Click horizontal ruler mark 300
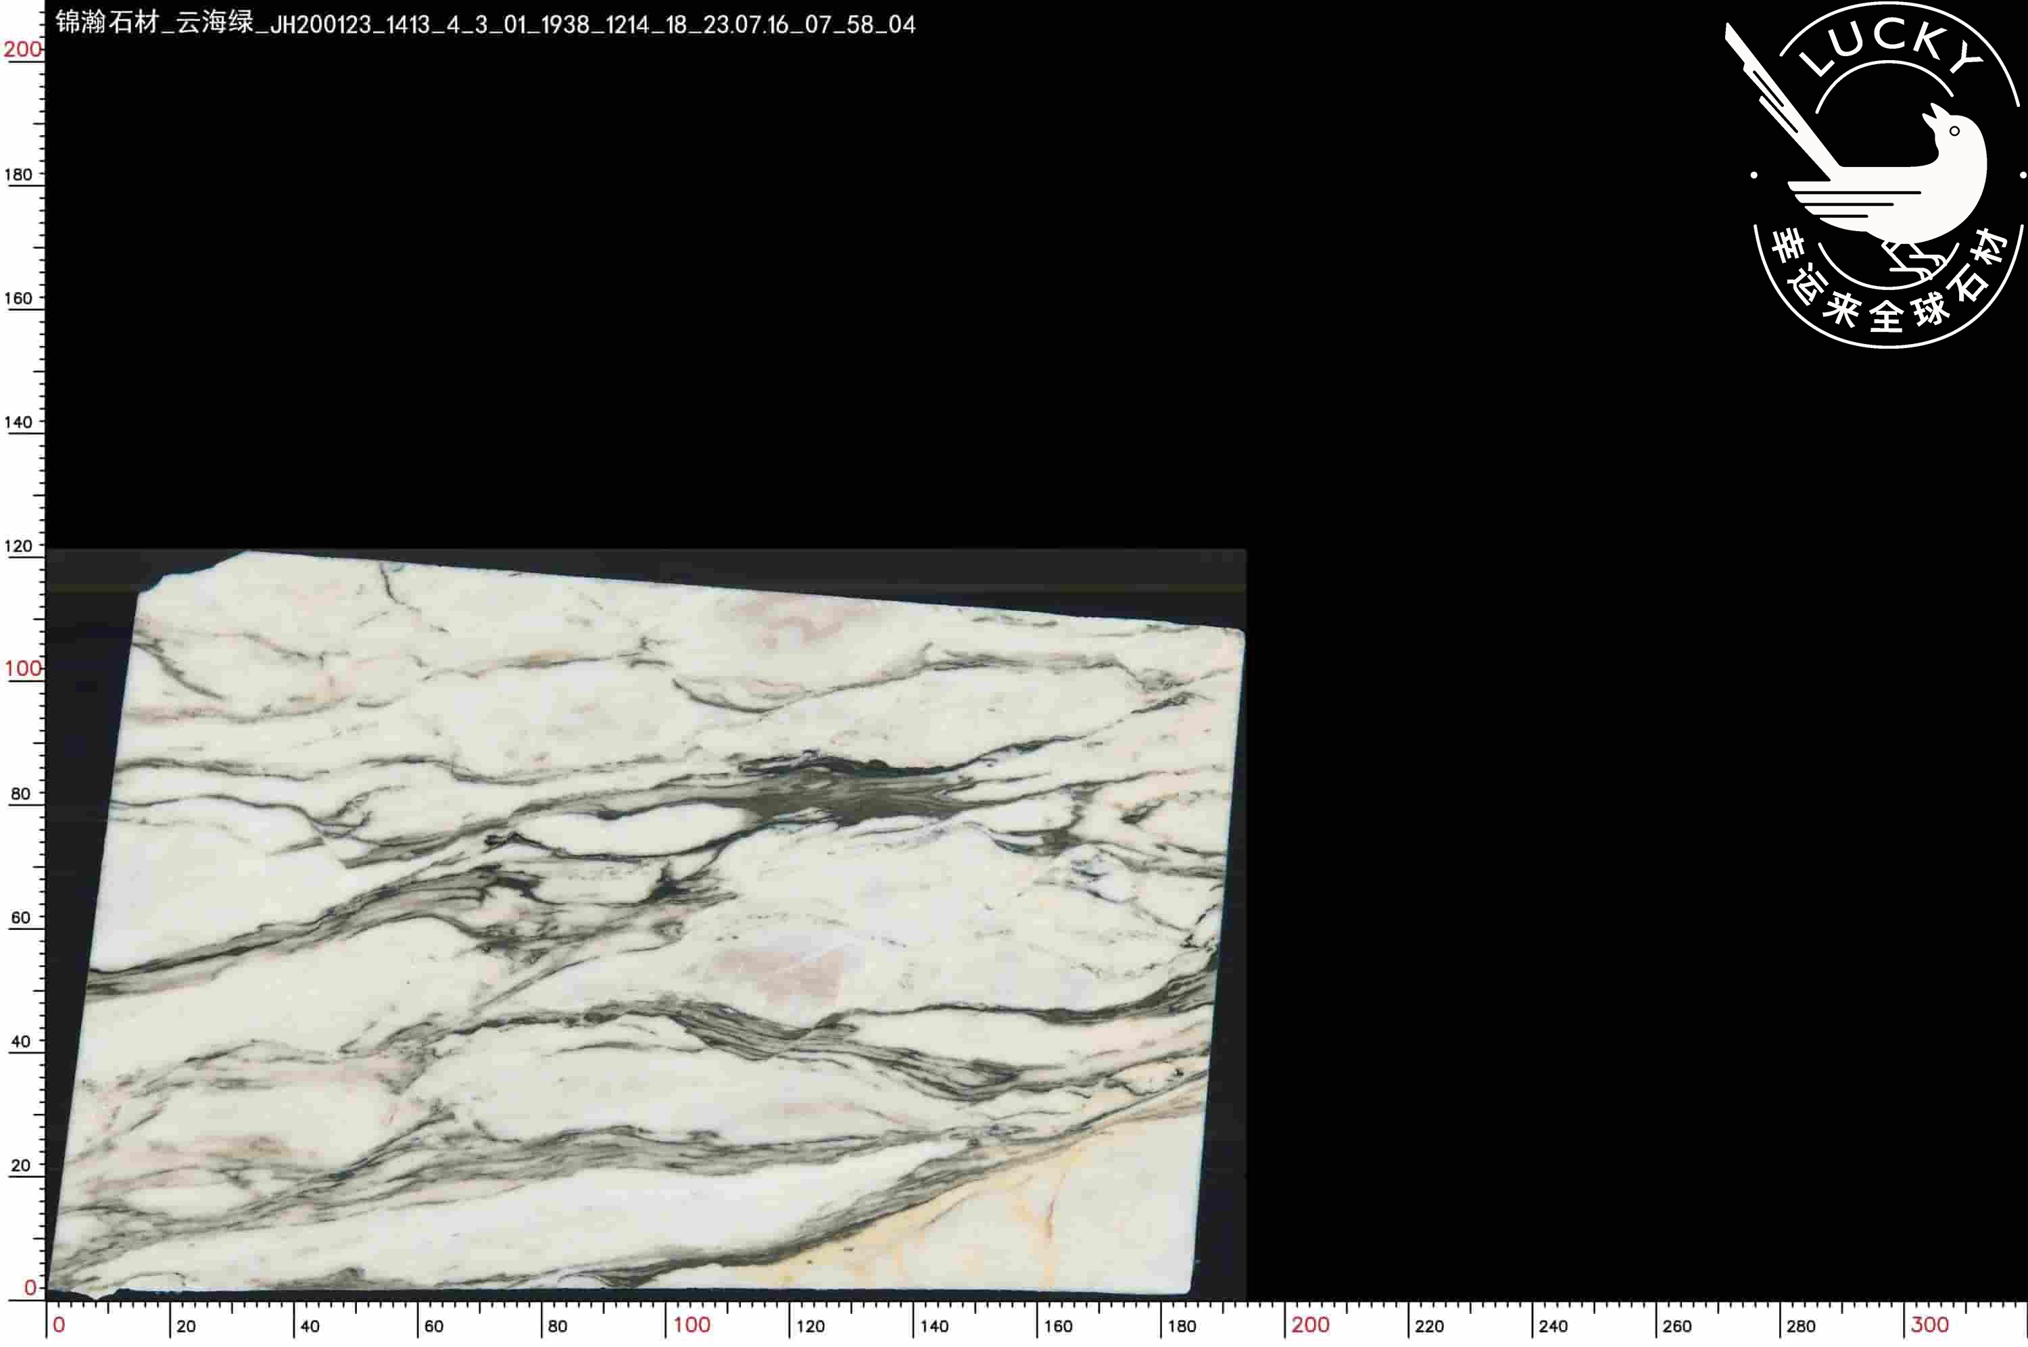 [1929, 1325]
